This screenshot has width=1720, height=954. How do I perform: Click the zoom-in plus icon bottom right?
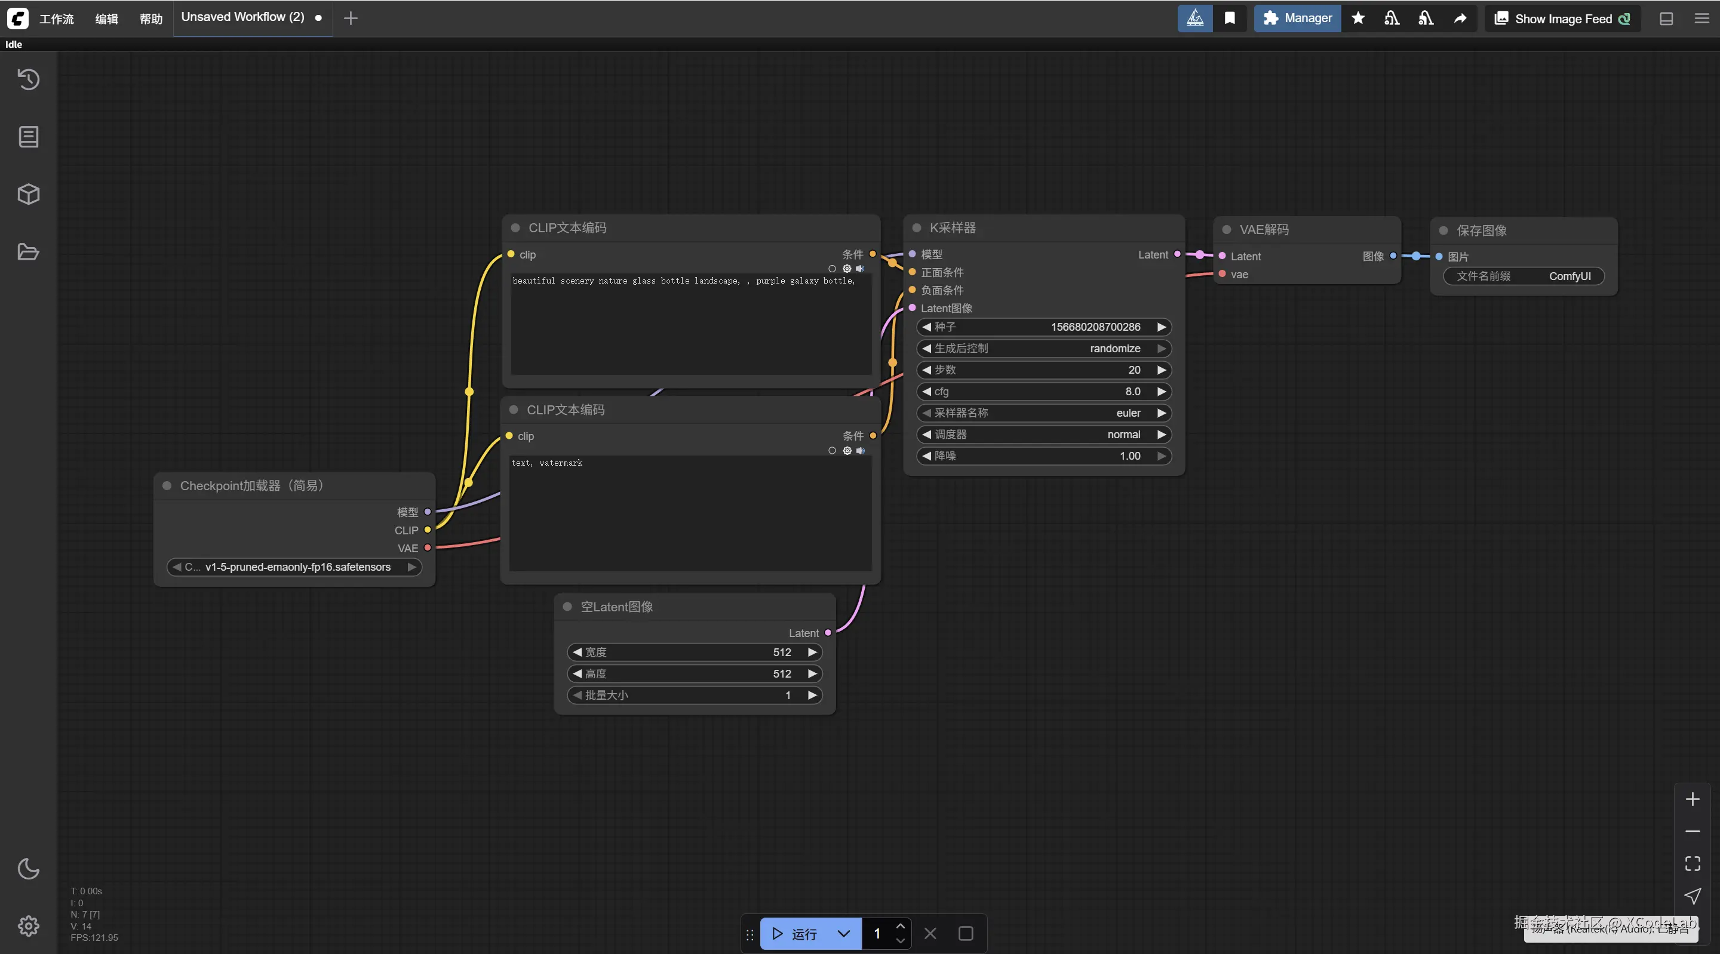pyautogui.click(x=1693, y=799)
